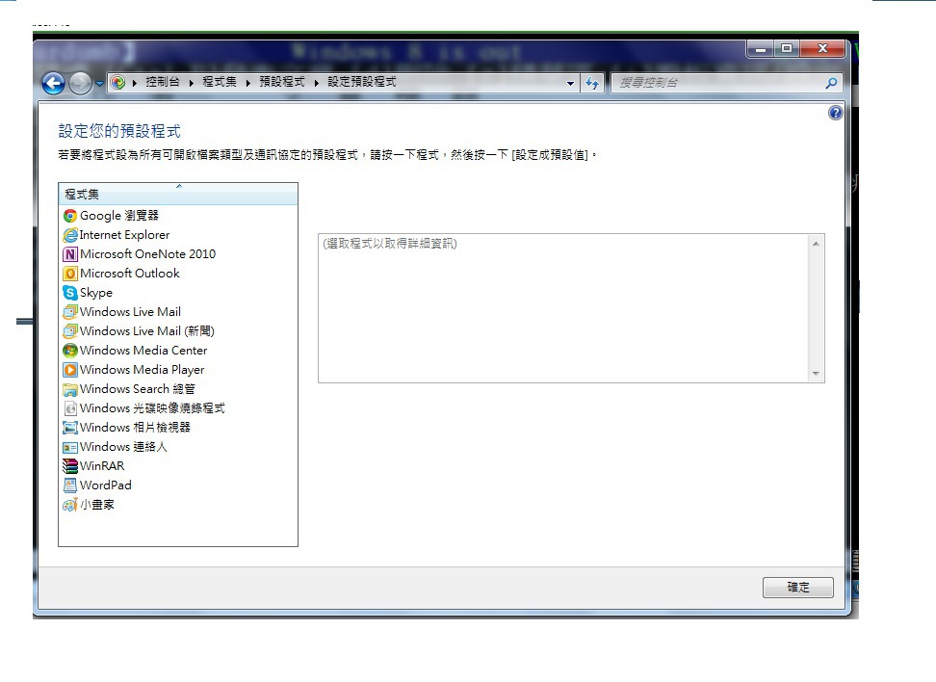
Task: Expand breadcrumb arrow before 控制台
Action: (x=135, y=83)
